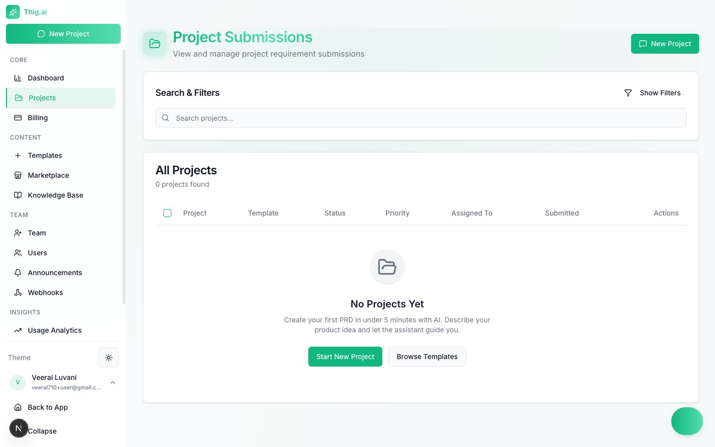Click the Thig.ai logo icon
The image size is (715, 447).
13,11
